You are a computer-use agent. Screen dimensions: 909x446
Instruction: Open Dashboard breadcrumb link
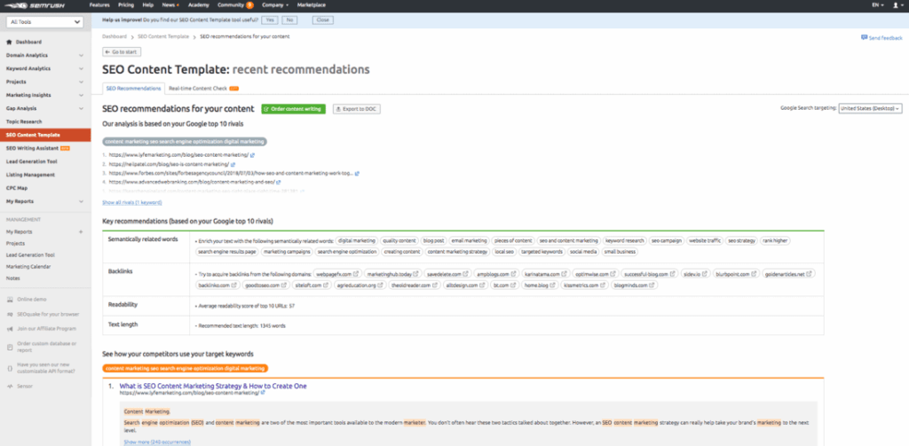115,36
